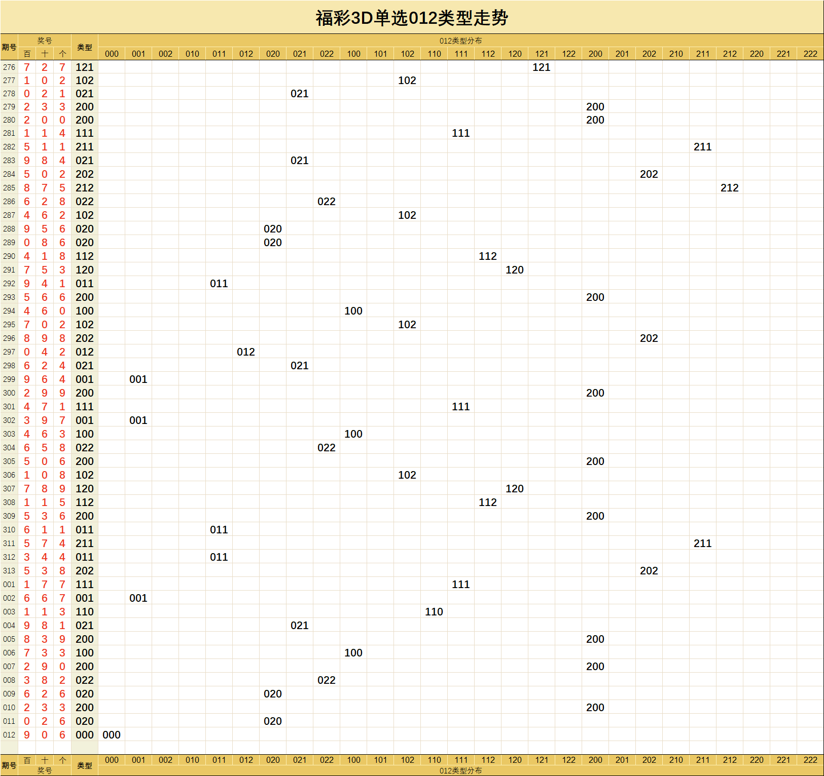Click the 100 distribution cell in row 303

353,434
